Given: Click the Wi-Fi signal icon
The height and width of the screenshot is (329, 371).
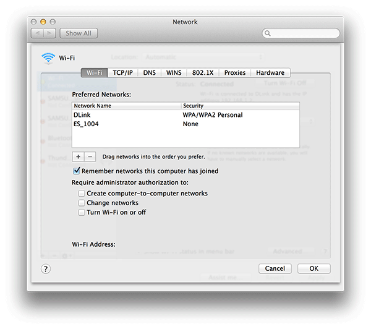Looking at the screenshot, I should pyautogui.click(x=48, y=59).
